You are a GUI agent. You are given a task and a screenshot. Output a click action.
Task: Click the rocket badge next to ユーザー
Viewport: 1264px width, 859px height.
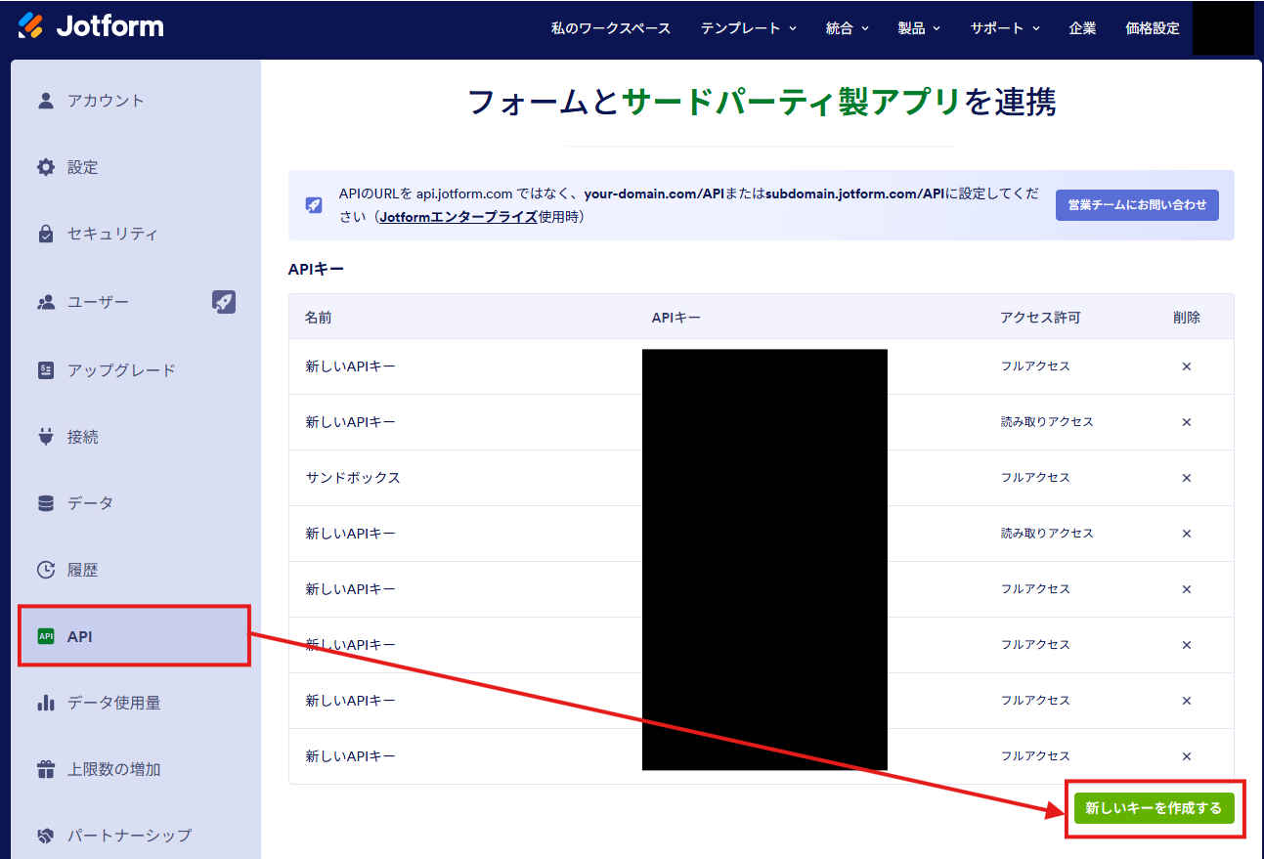(224, 302)
